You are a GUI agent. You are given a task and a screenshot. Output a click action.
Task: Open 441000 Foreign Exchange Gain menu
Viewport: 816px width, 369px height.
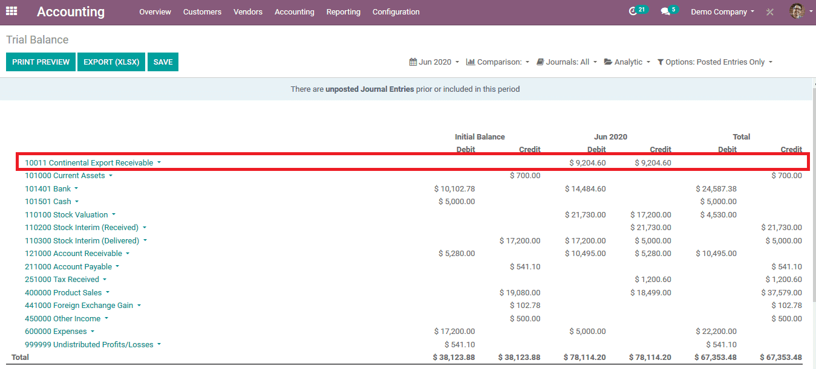pyautogui.click(x=83, y=306)
